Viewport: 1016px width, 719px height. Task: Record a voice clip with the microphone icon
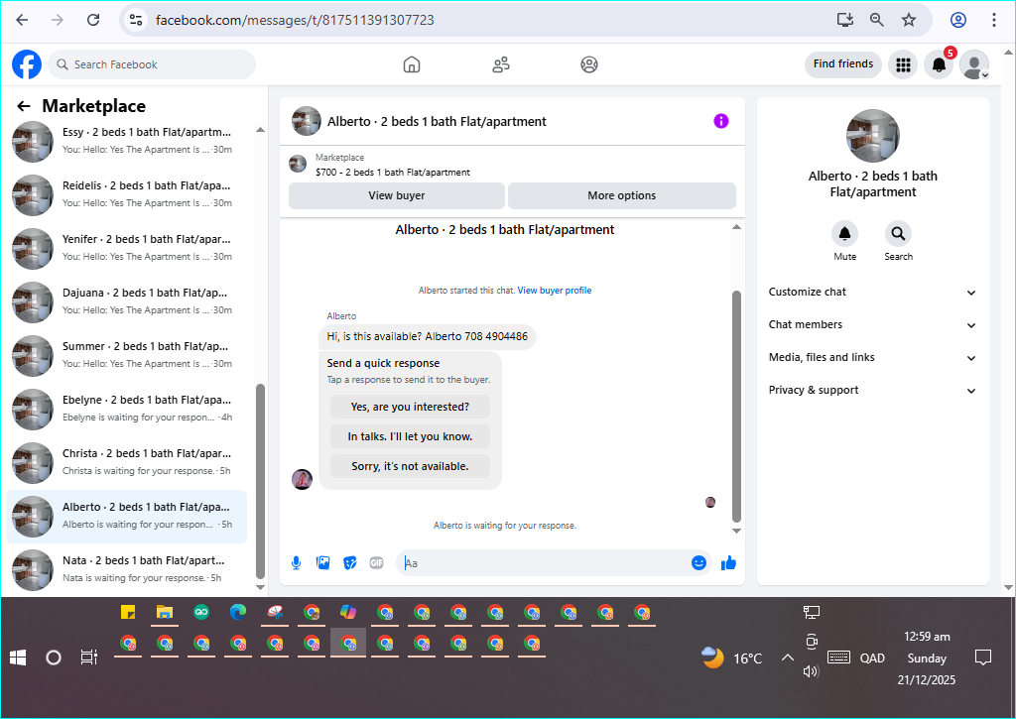point(296,563)
